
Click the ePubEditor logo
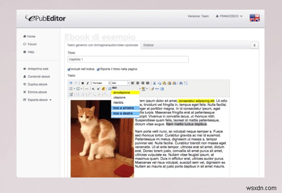45,18
